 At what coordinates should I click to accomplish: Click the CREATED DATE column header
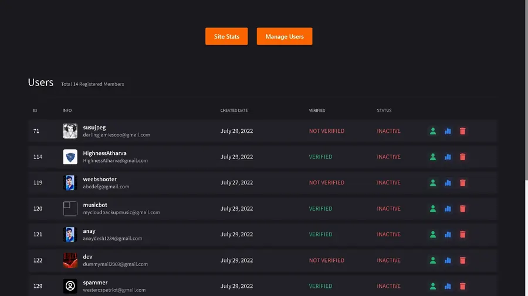pyautogui.click(x=234, y=111)
